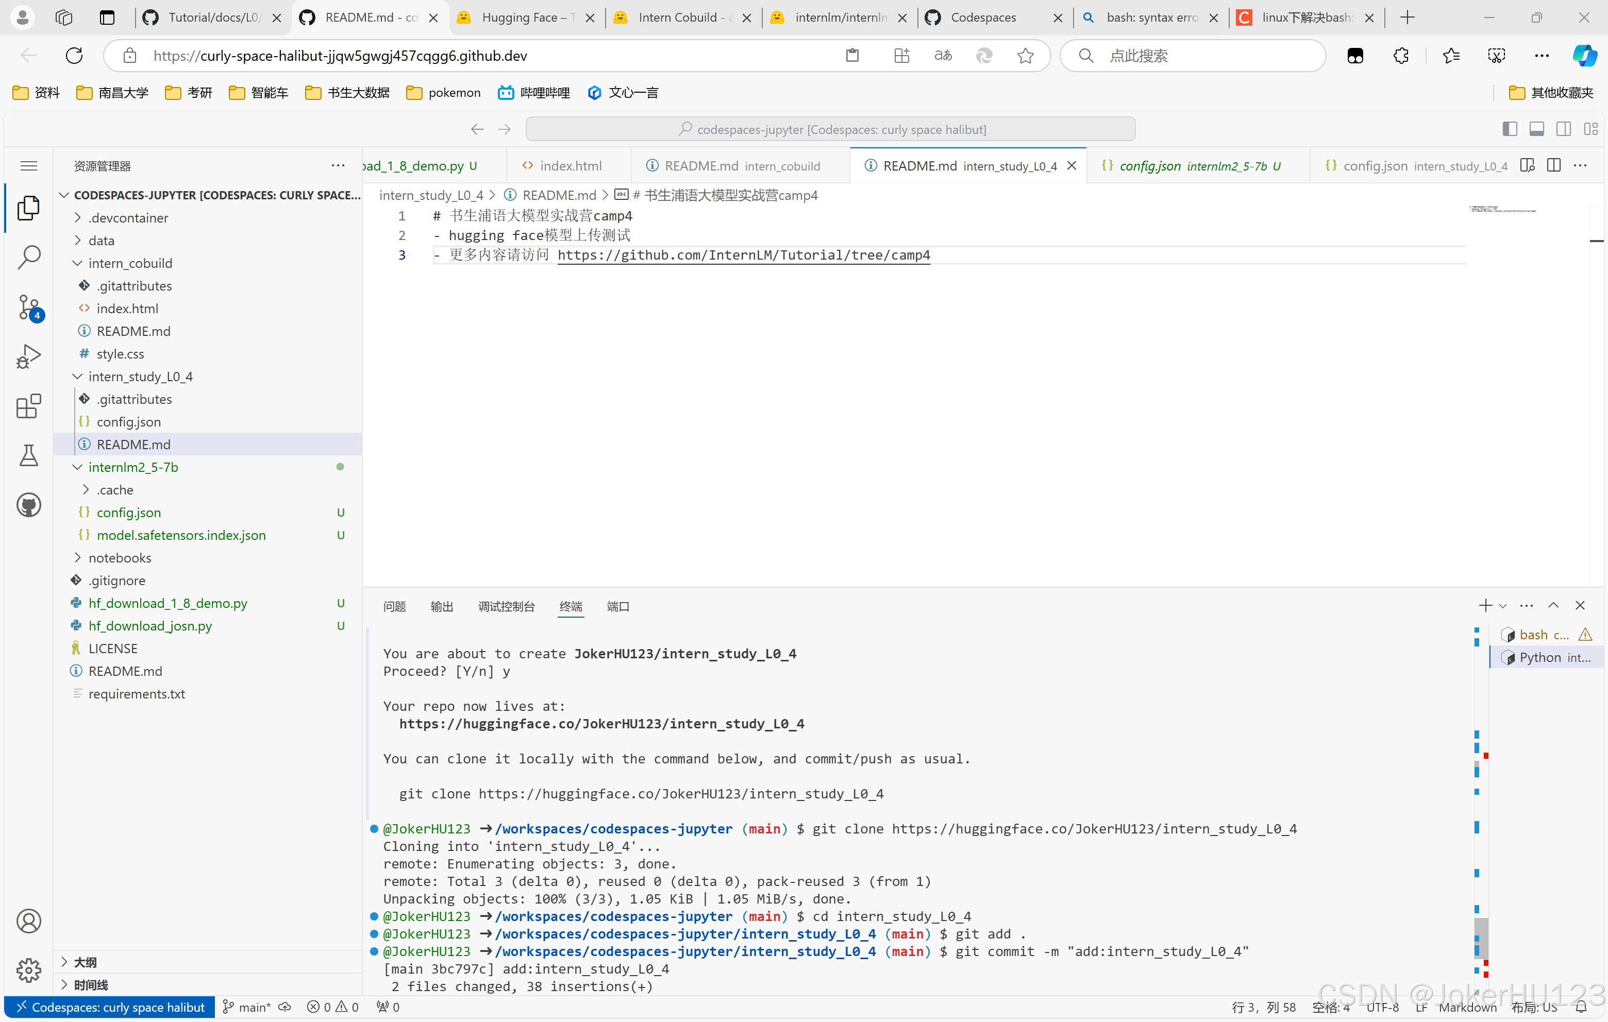Open Markdown preview to the side
Image resolution: width=1608 pixels, height=1022 pixels.
tap(1527, 165)
